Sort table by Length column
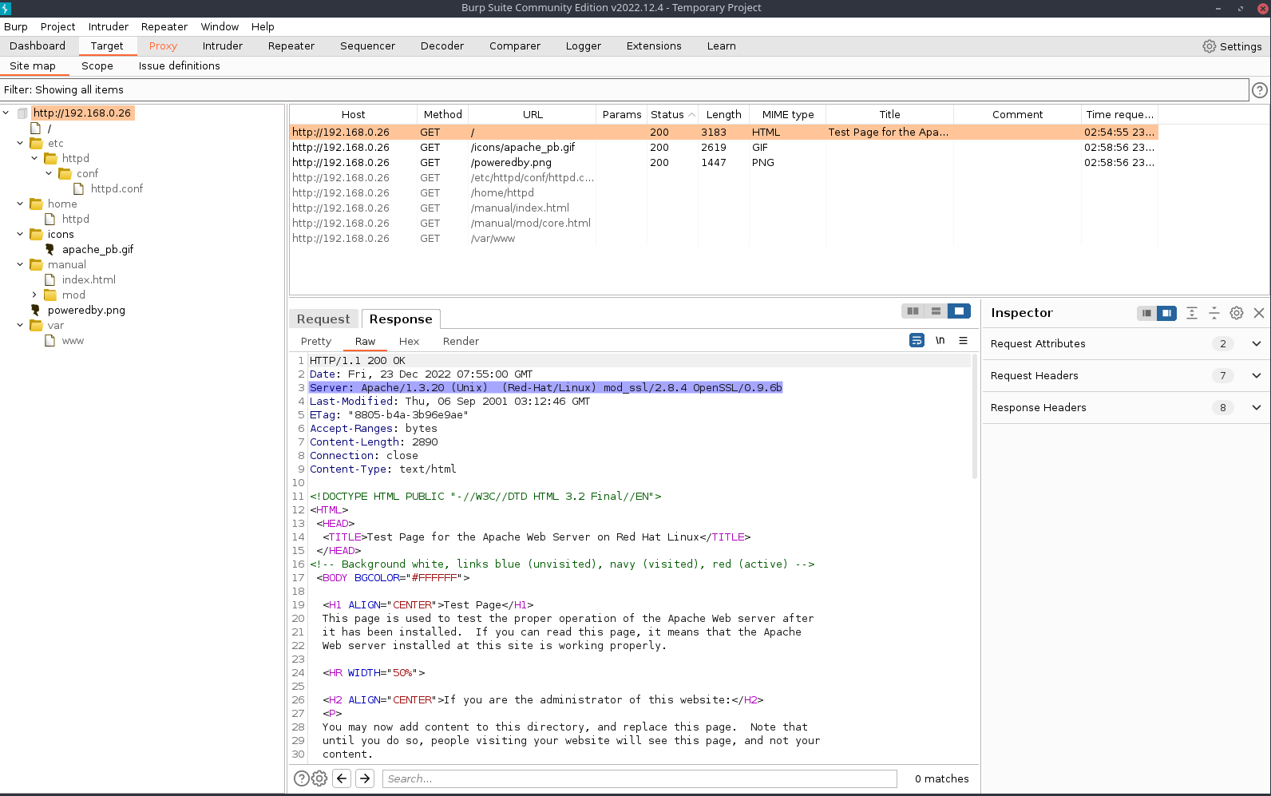The height and width of the screenshot is (796, 1271). [x=723, y=114]
